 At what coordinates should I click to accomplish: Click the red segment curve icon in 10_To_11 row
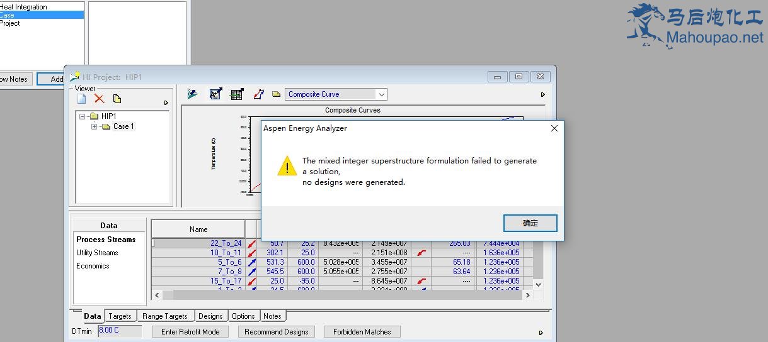pos(421,253)
